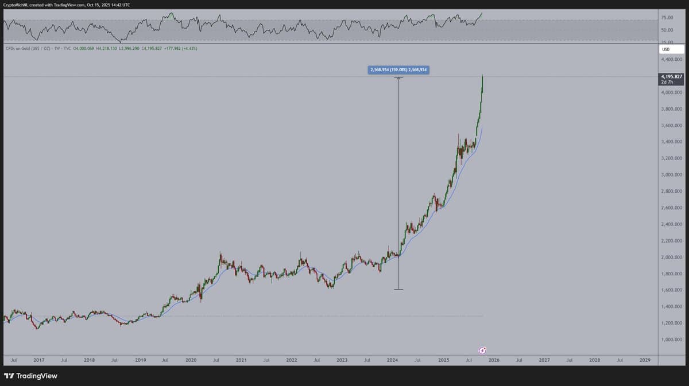689x386 pixels.
Task: Click the TradingView logo in the bottom corner
Action: [x=32, y=376]
